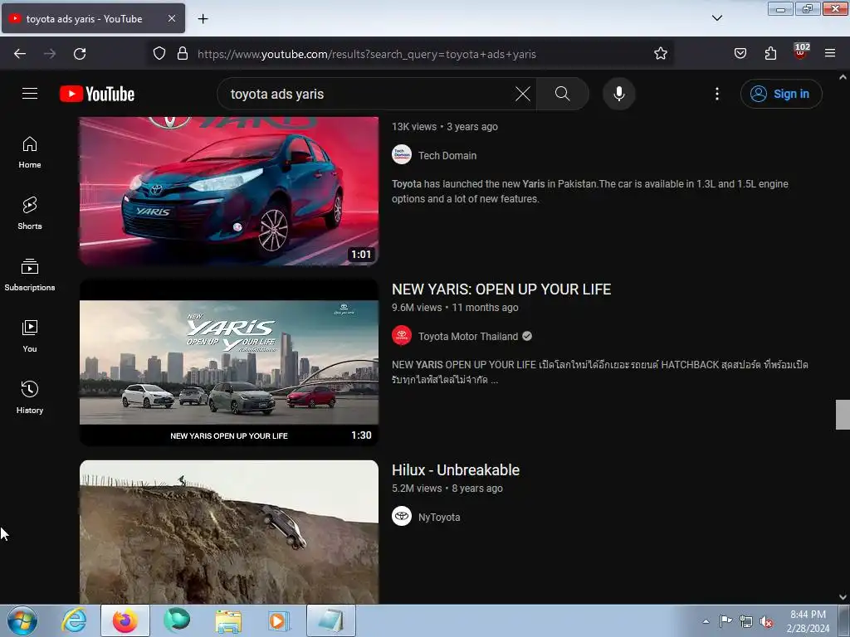This screenshot has width=850, height=637.
Task: Click the network tray icon
Action: pos(746,621)
